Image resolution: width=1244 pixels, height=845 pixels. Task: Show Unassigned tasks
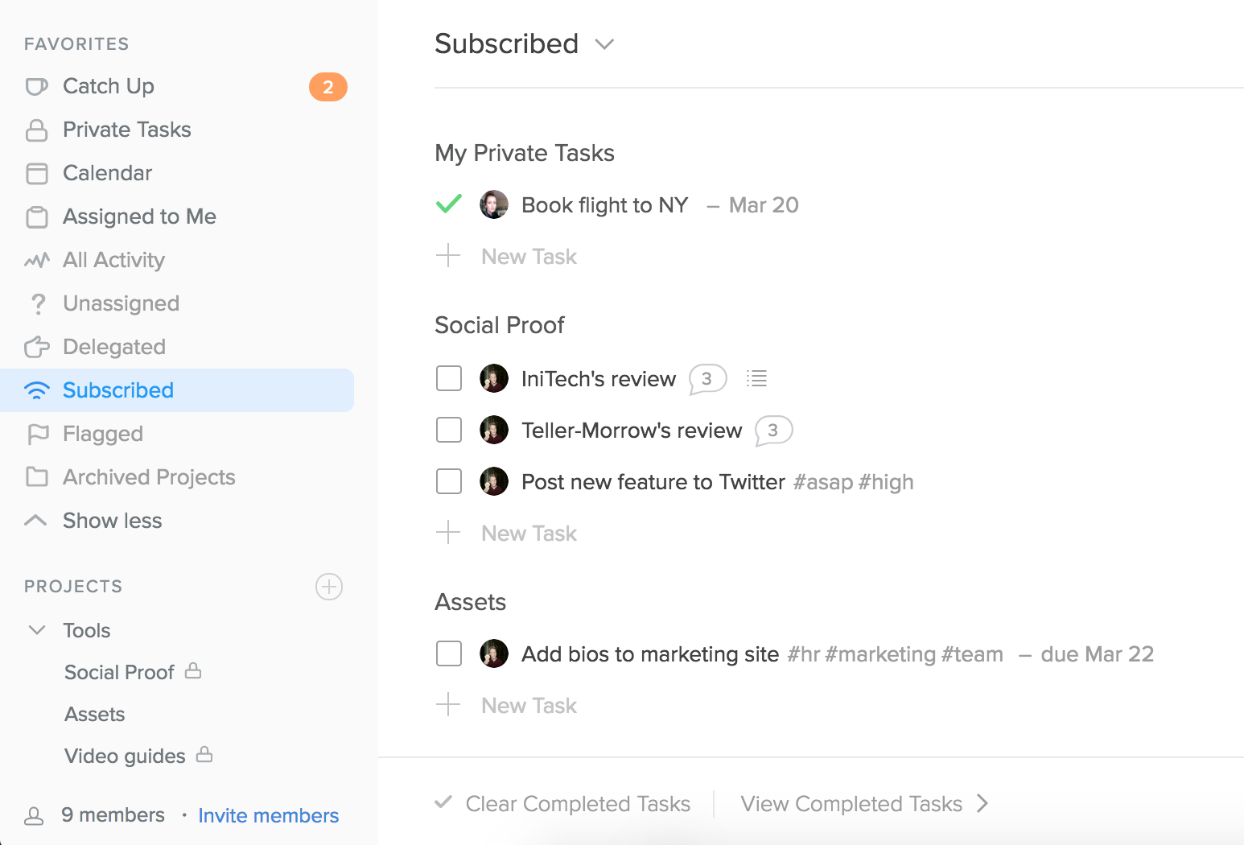tap(122, 303)
